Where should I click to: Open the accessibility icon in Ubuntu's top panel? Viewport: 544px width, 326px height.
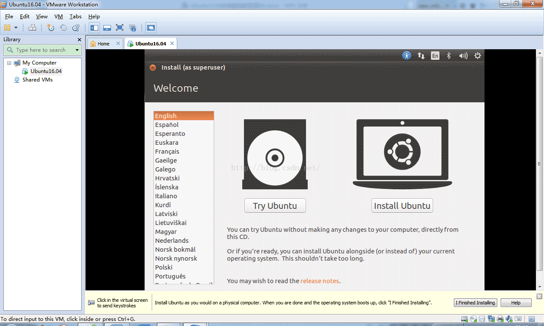pos(407,56)
